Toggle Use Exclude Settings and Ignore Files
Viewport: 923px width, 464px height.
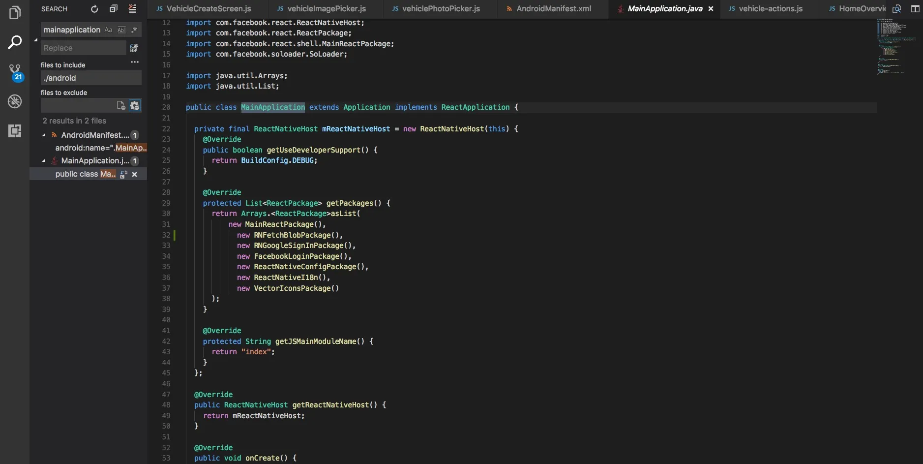135,105
